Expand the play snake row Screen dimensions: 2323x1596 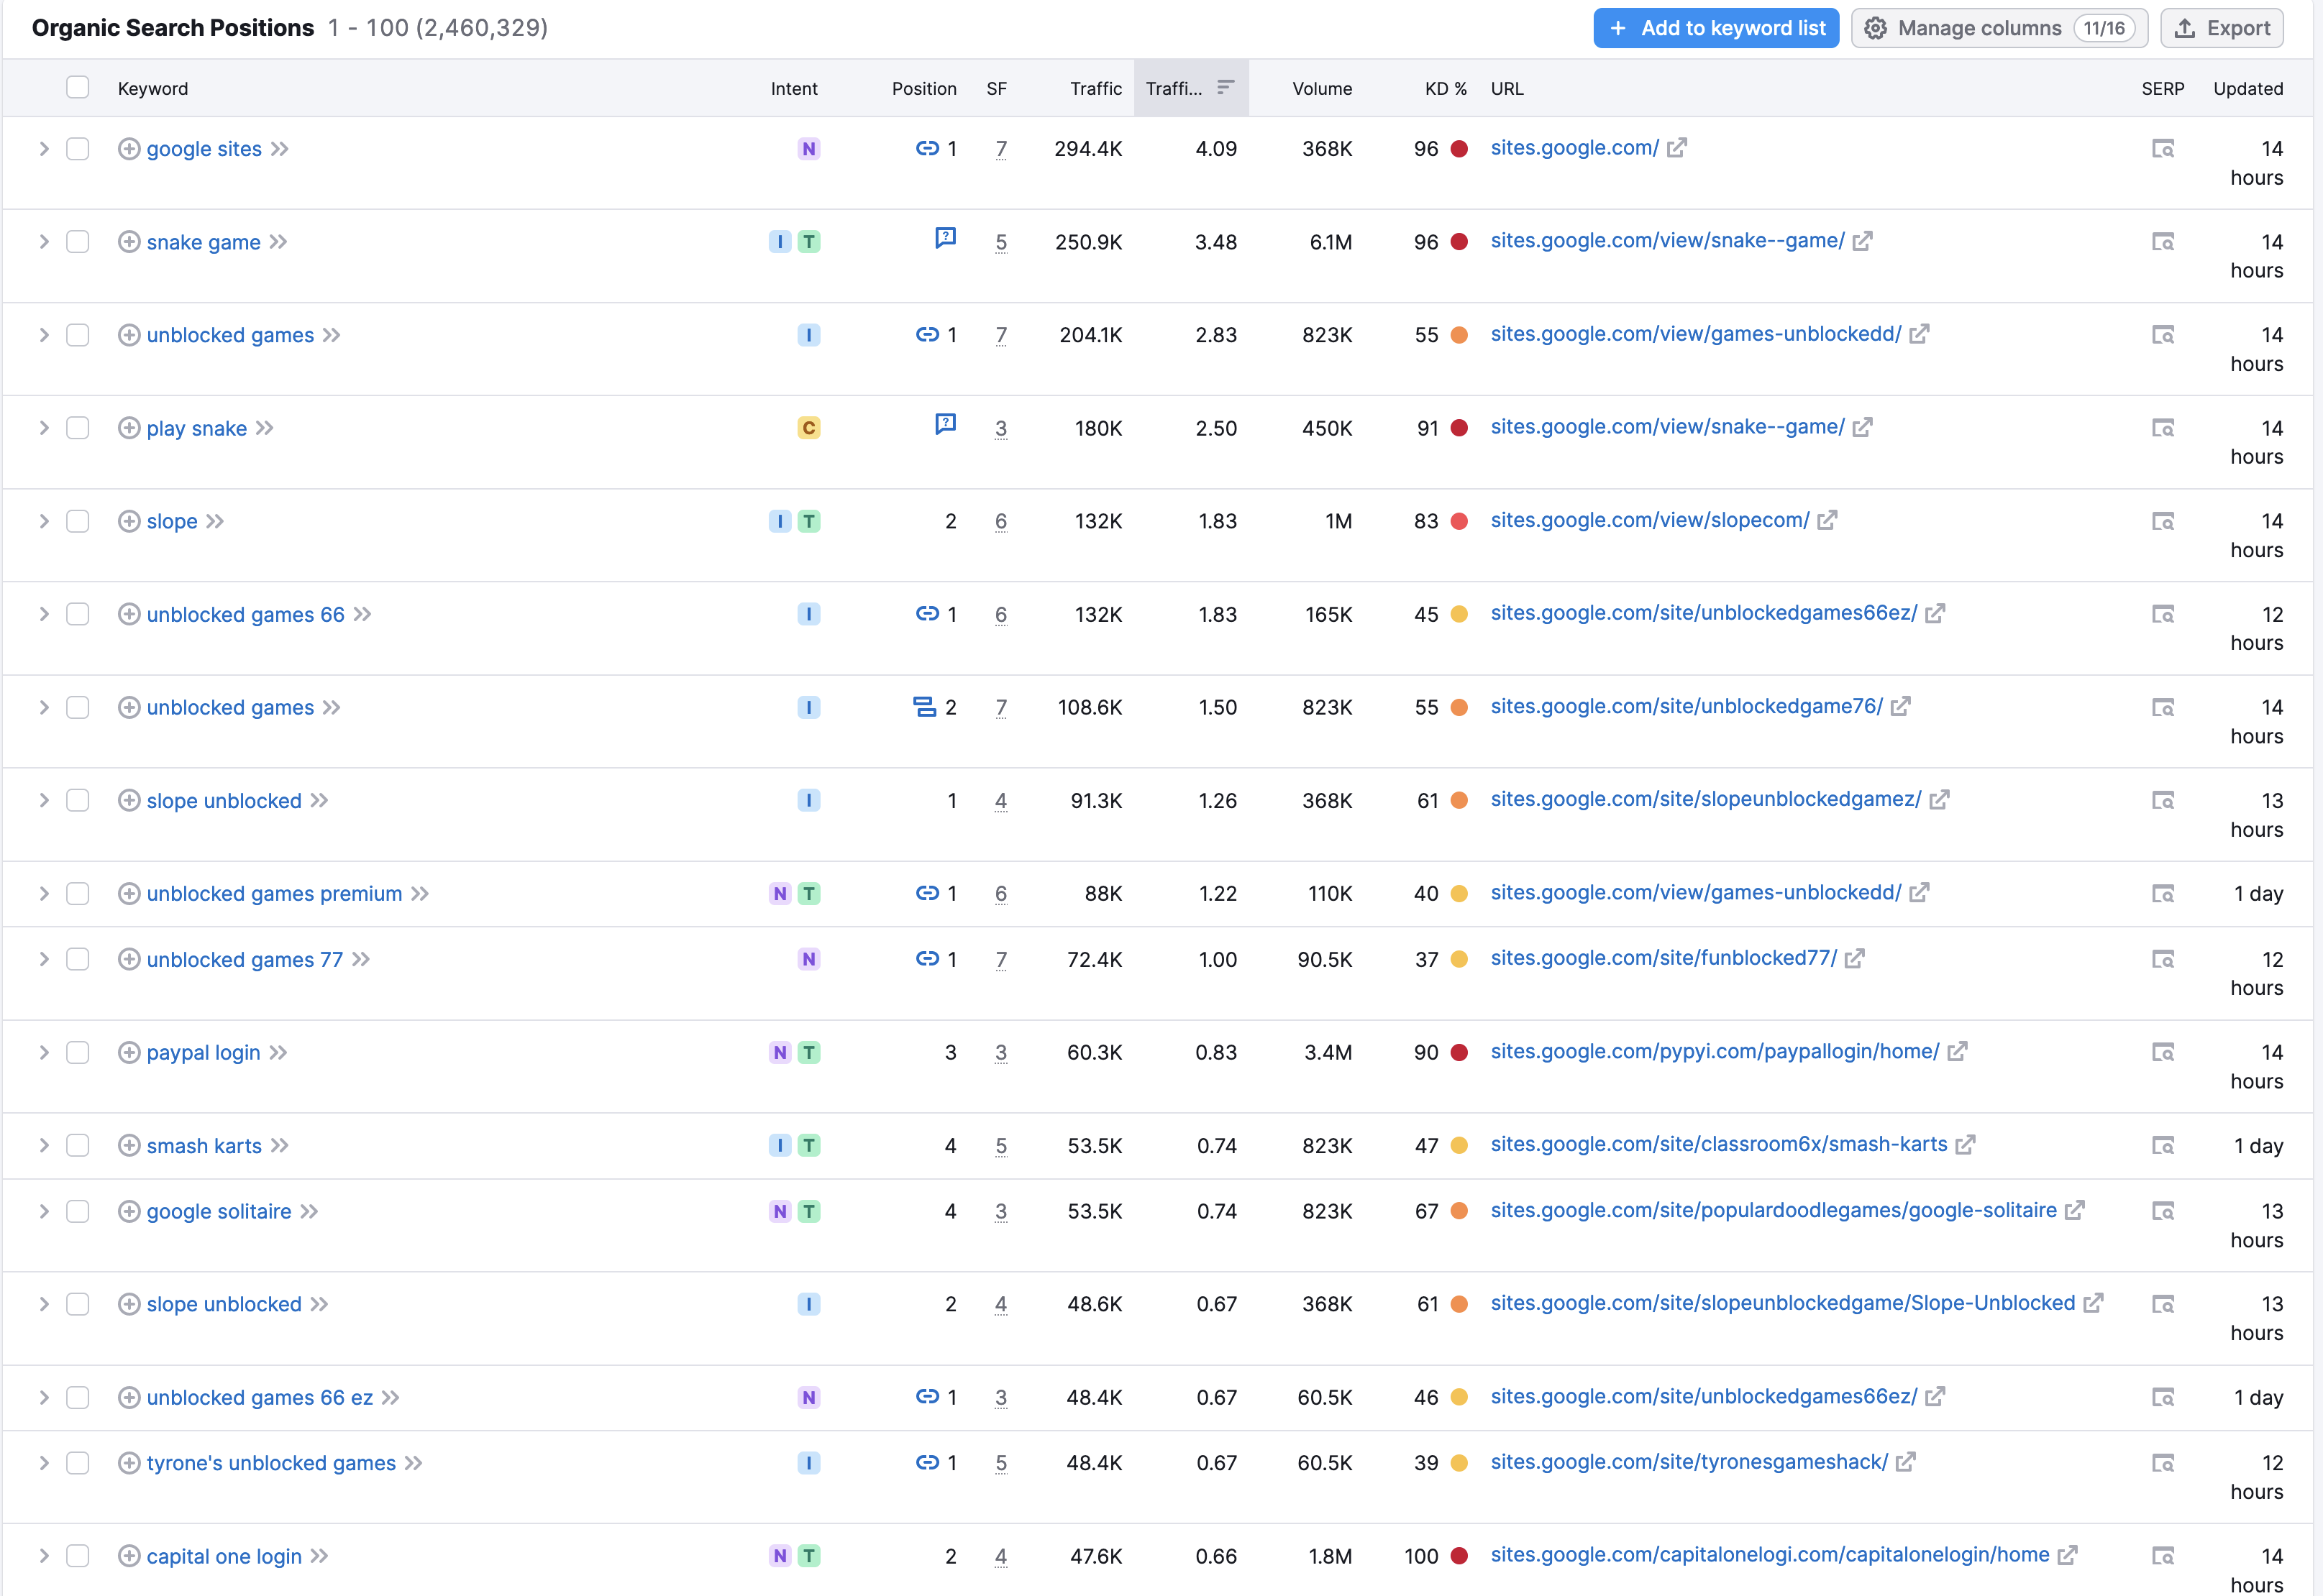pyautogui.click(x=44, y=428)
